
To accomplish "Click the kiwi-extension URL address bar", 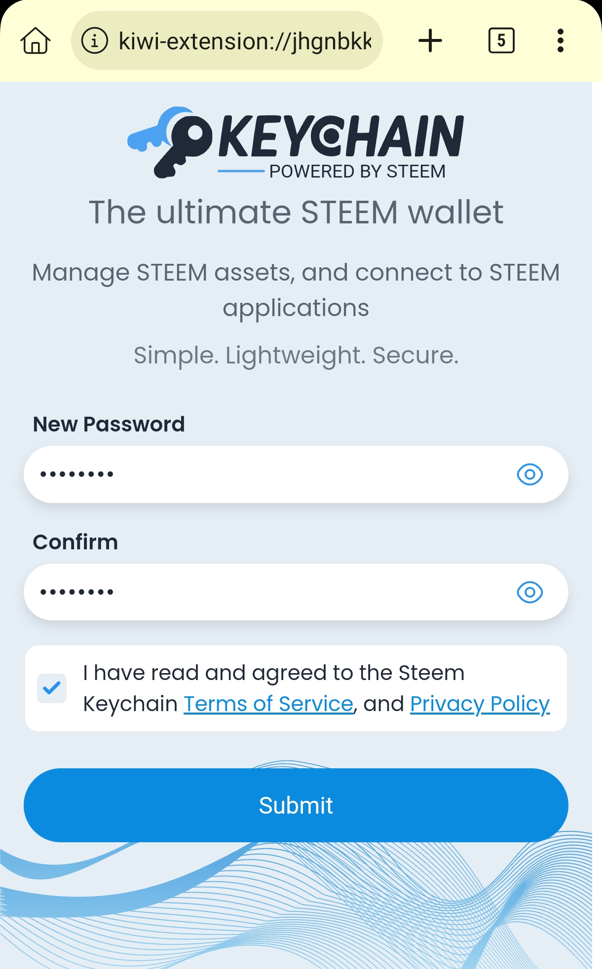I will pyautogui.click(x=244, y=40).
